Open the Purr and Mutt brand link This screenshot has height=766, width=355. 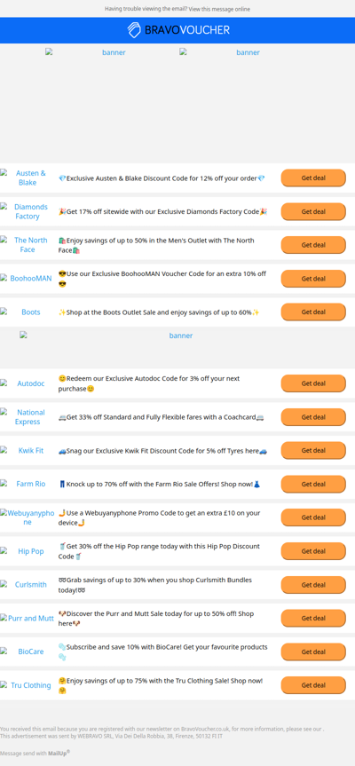(28, 618)
